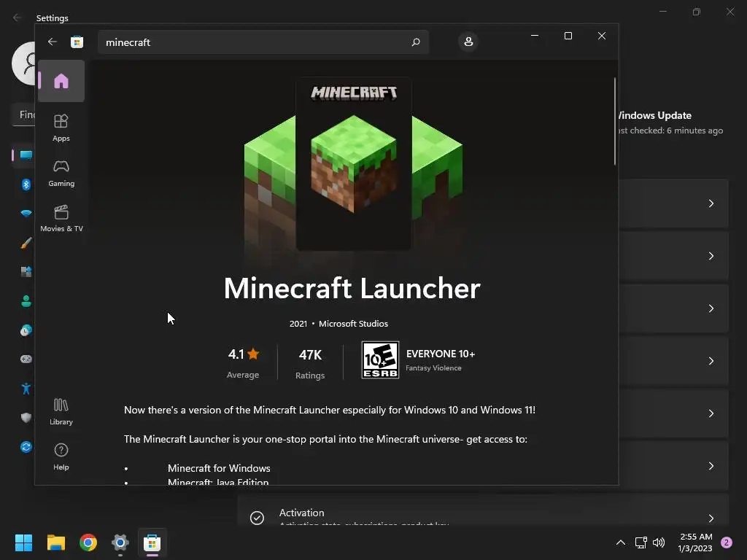This screenshot has width=747, height=560.
Task: Click the Microsoft Store logo icon
Action: pos(77,42)
